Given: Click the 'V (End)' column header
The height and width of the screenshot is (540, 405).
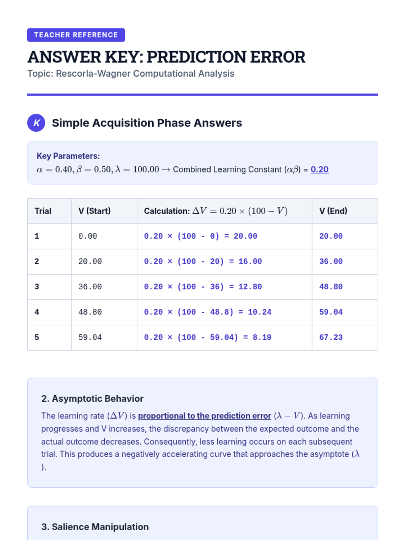Looking at the screenshot, I should click(x=333, y=211).
